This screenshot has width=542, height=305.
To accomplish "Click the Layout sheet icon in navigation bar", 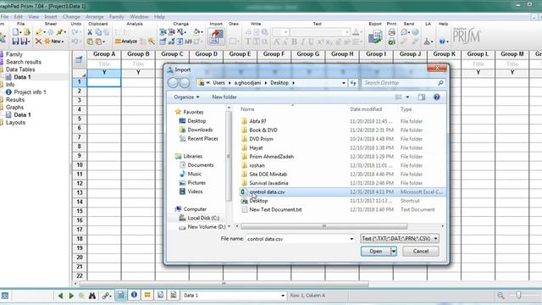I will click(174, 295).
